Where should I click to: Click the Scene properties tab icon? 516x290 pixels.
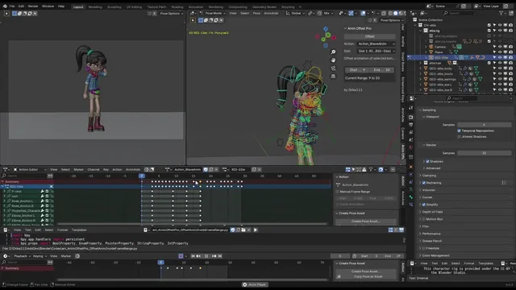[x=410, y=140]
